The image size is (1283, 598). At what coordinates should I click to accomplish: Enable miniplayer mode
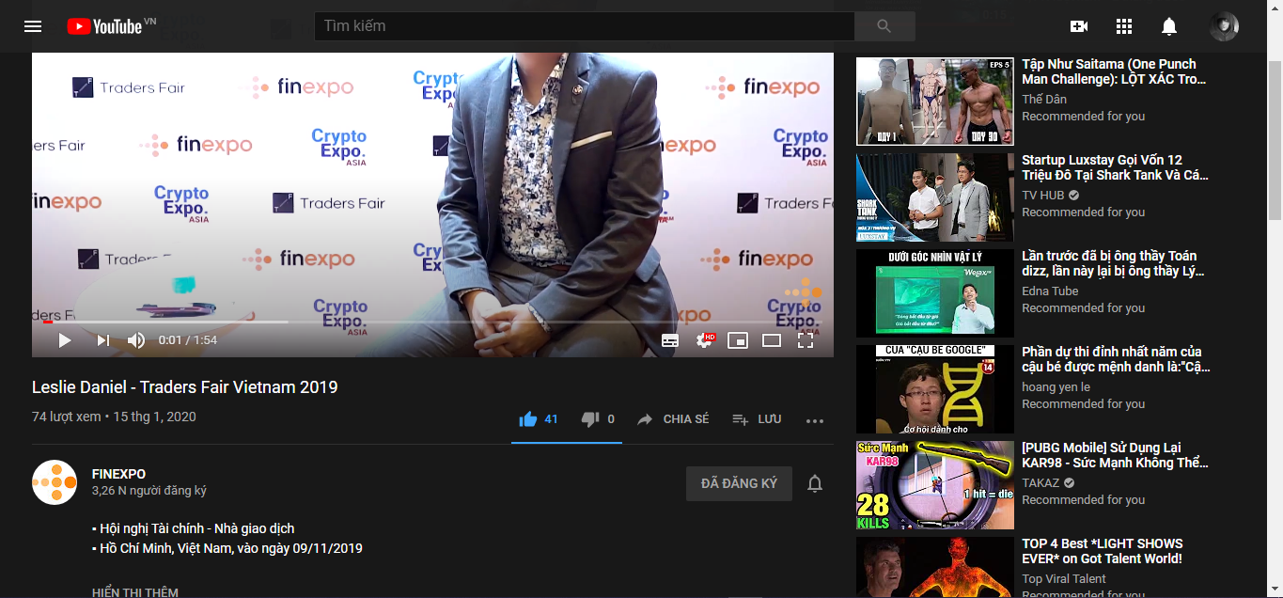[x=738, y=340]
